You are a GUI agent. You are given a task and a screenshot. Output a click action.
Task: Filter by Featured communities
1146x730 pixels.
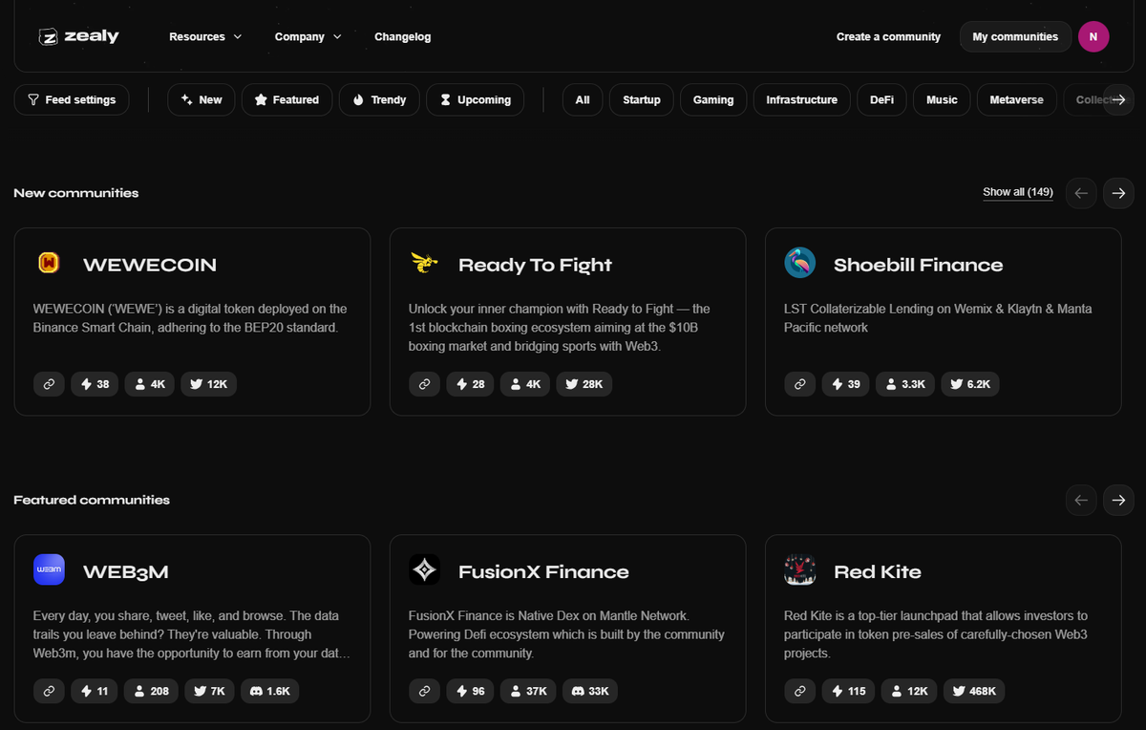tap(286, 99)
